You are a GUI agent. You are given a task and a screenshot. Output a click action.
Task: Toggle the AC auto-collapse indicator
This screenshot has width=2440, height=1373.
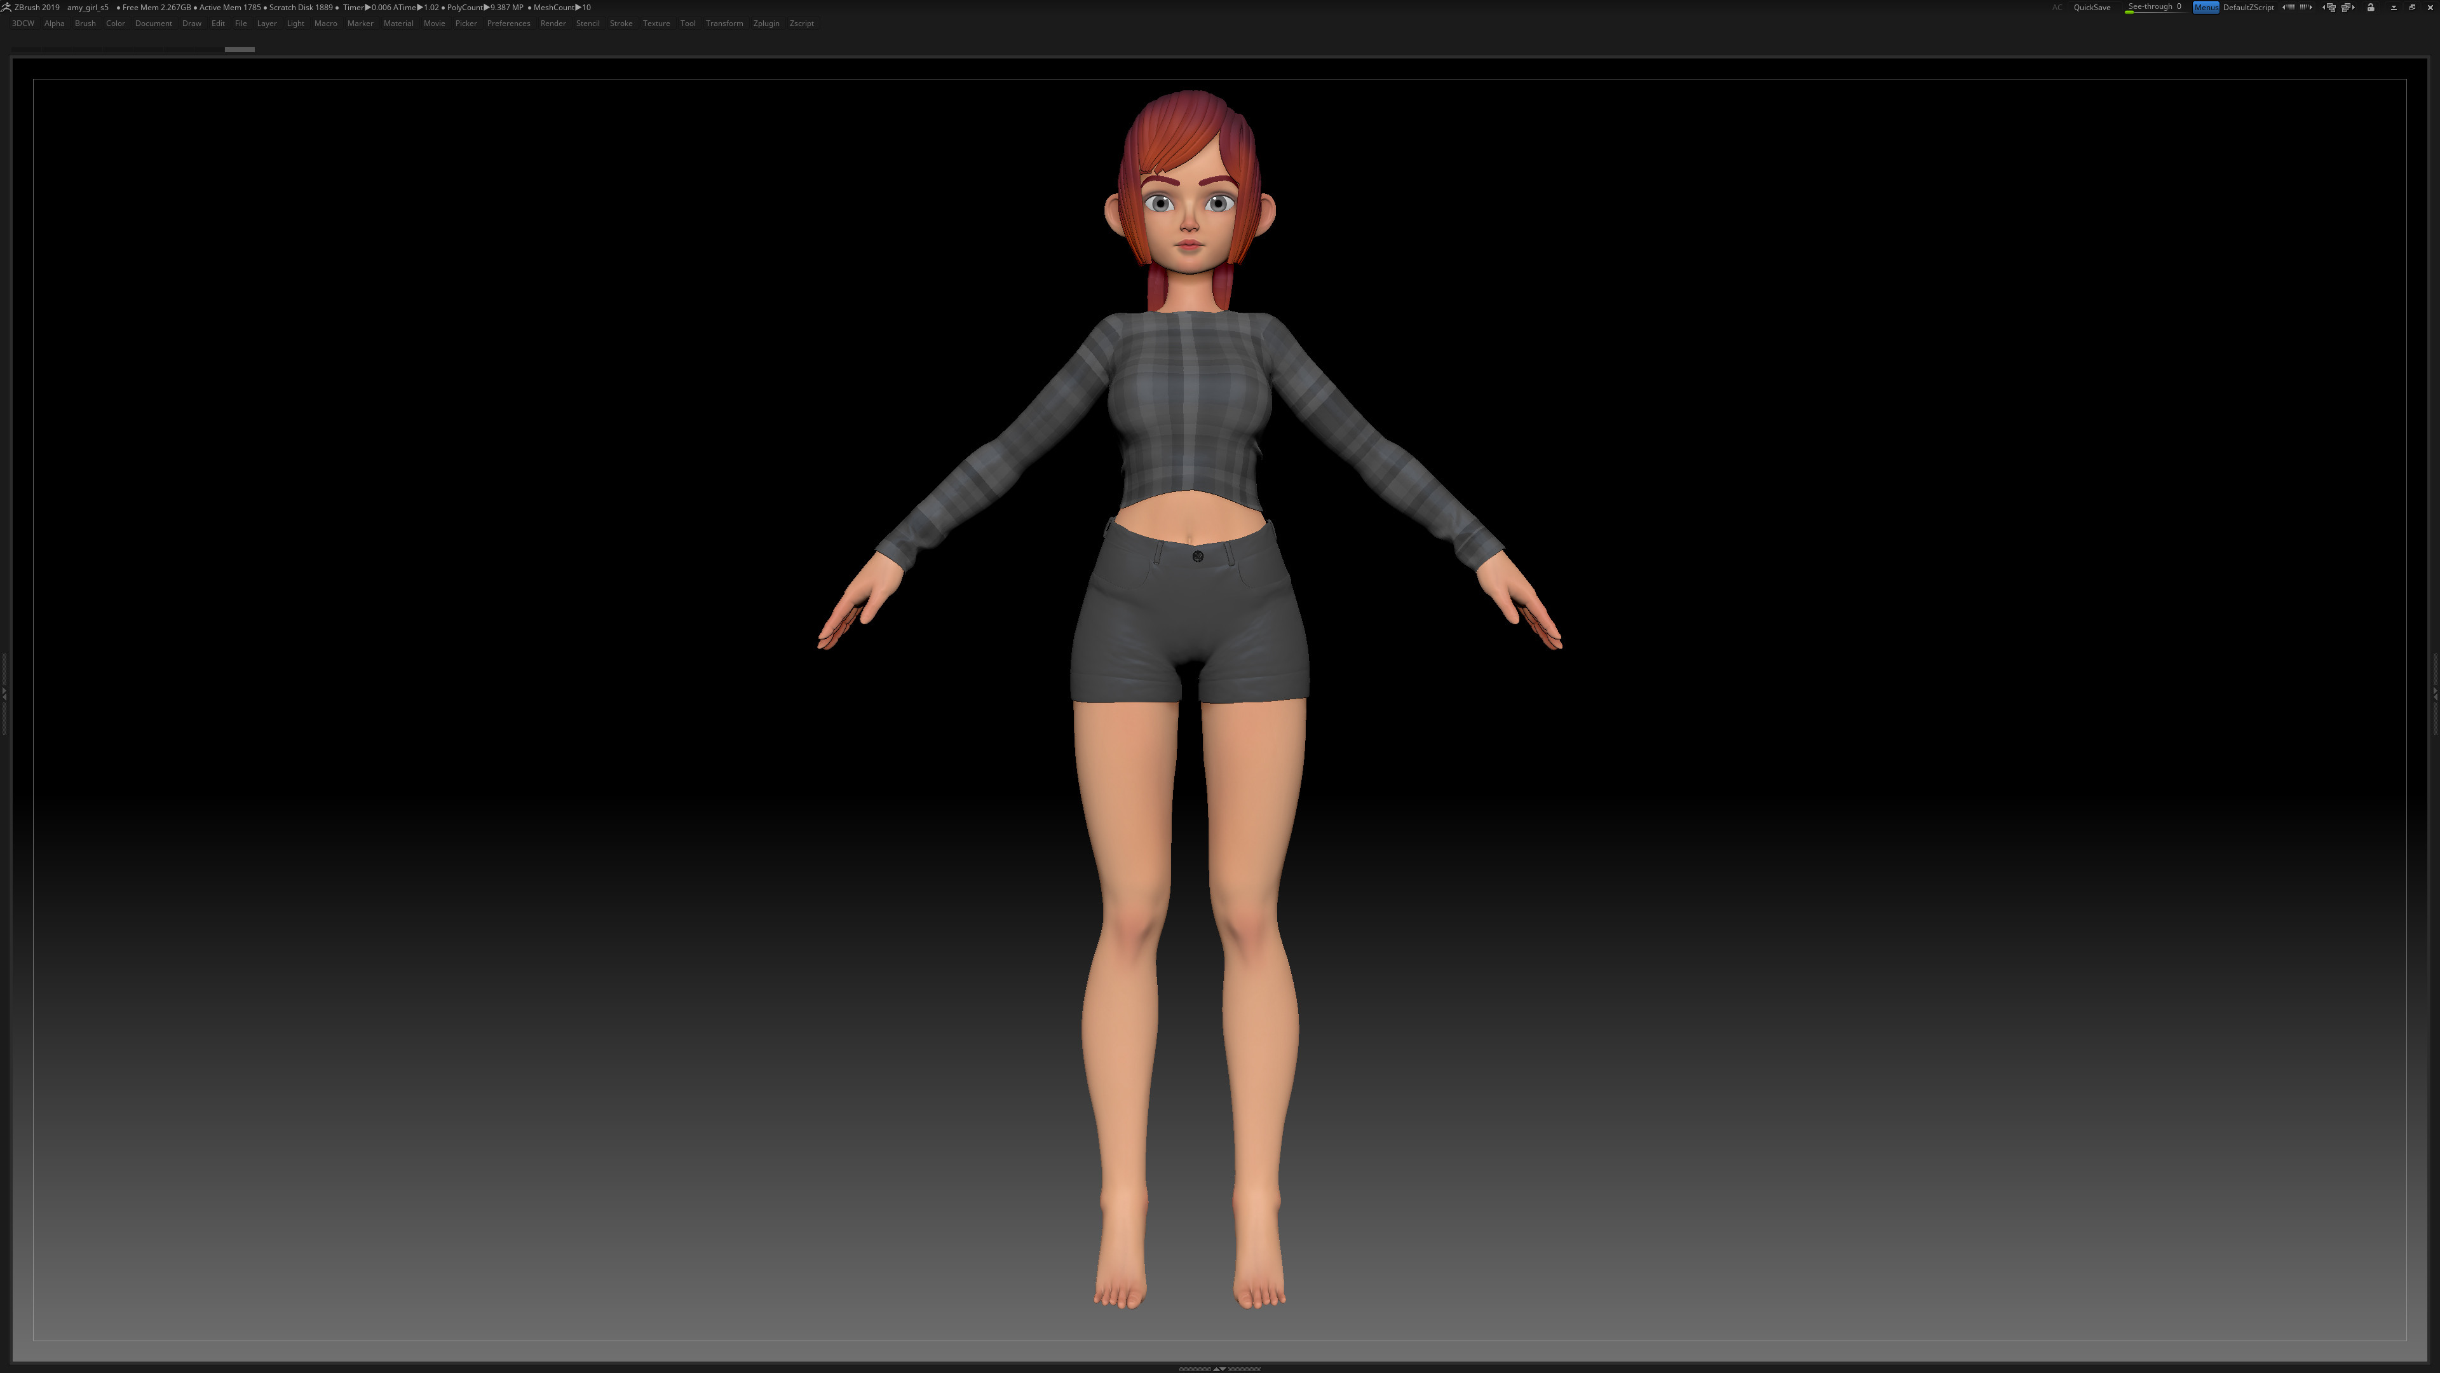pyautogui.click(x=2057, y=8)
